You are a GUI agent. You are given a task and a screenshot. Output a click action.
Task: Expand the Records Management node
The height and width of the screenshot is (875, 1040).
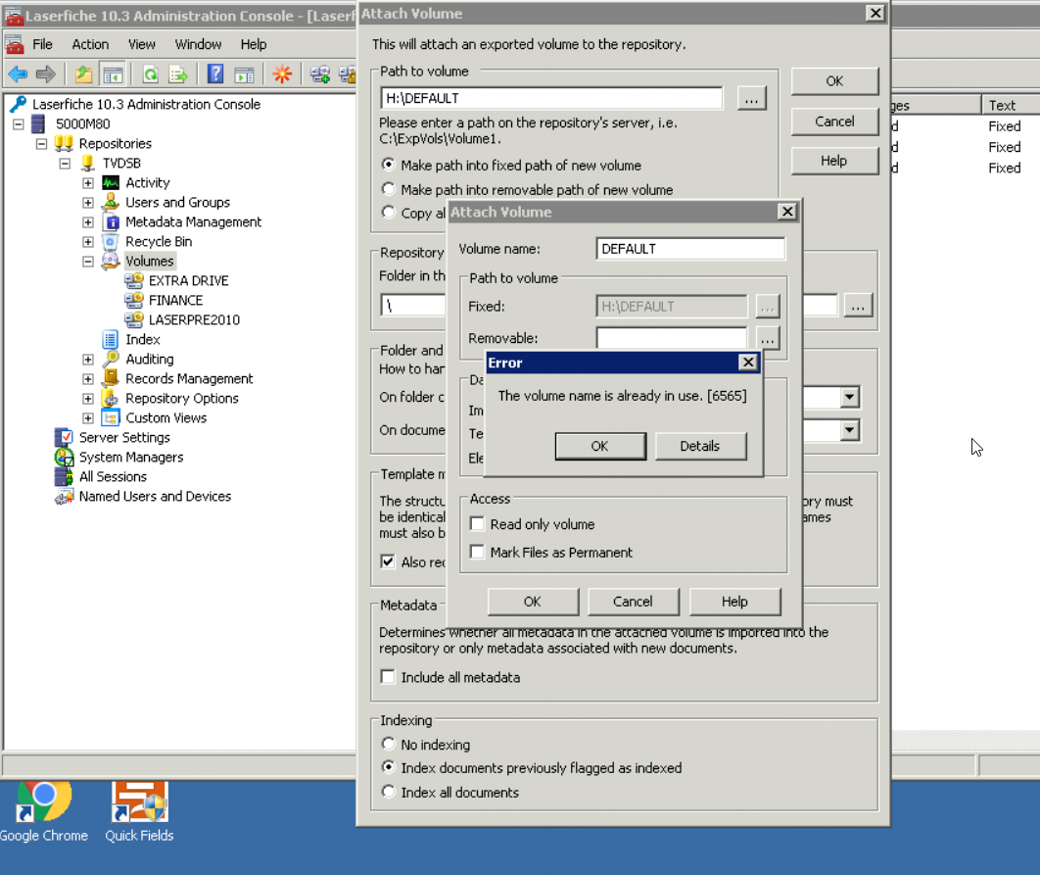88,379
